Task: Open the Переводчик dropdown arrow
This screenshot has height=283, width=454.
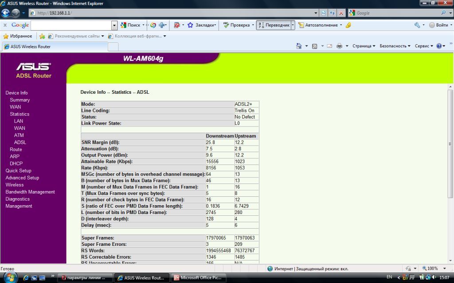Action: pos(293,25)
